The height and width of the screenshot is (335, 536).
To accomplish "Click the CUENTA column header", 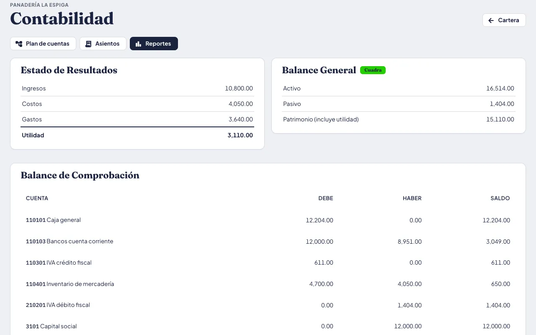I will tap(37, 198).
